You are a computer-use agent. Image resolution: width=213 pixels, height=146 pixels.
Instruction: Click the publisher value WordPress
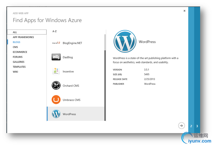tap(150, 84)
